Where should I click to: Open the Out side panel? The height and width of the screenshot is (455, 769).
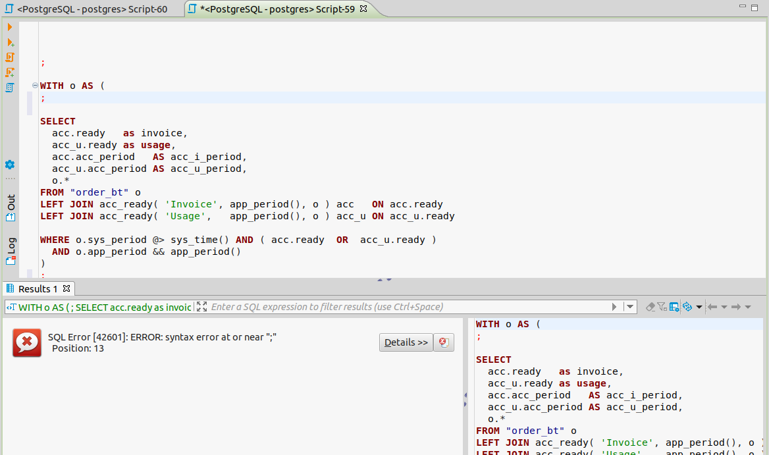click(9, 205)
